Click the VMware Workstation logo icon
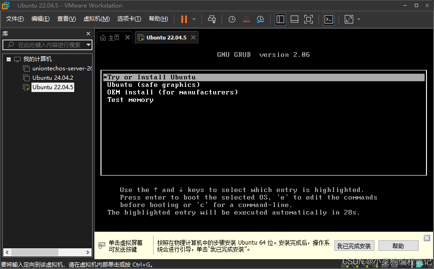 point(6,5)
